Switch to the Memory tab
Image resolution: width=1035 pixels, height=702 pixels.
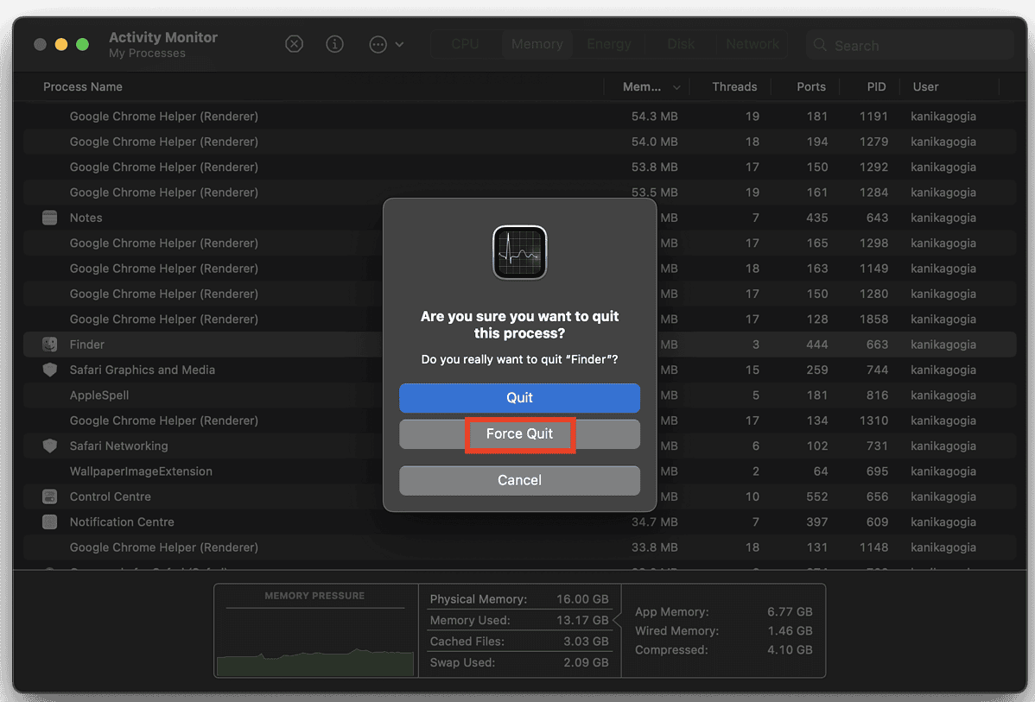coord(537,44)
